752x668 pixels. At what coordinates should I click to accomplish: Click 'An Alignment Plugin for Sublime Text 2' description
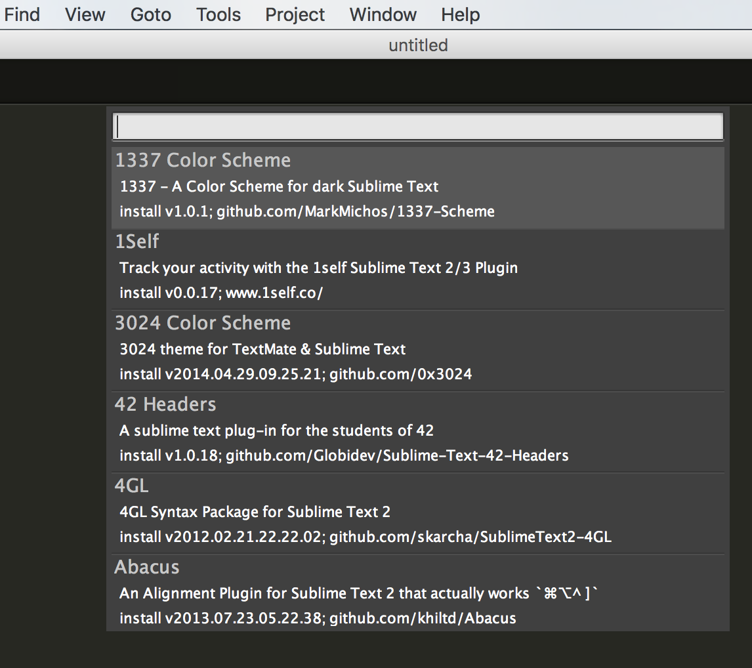tap(359, 594)
